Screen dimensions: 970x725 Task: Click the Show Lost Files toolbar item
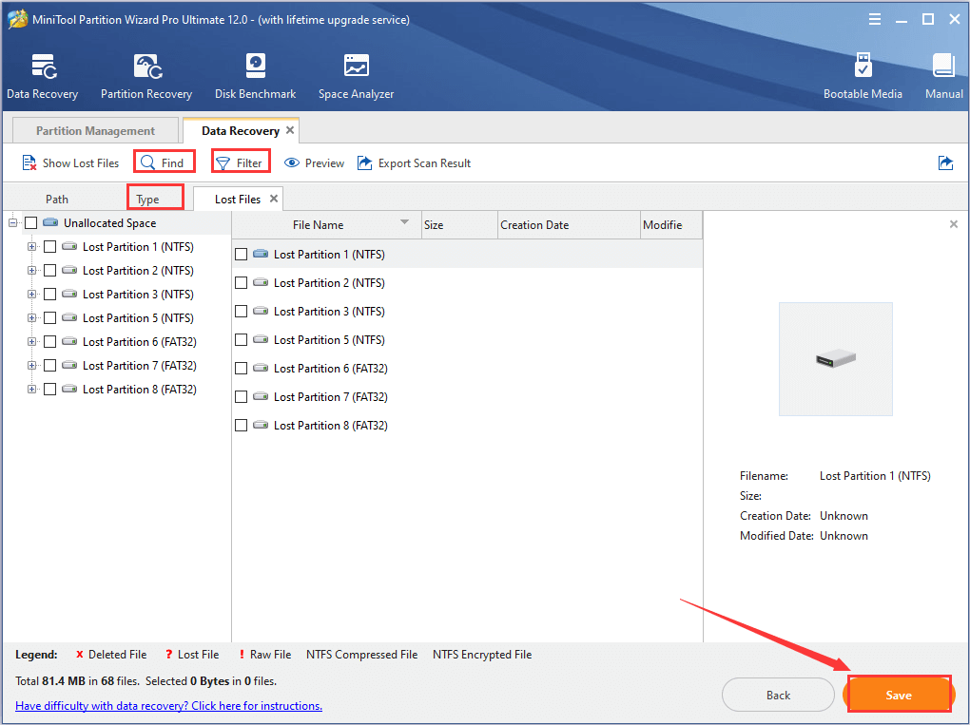tap(70, 163)
